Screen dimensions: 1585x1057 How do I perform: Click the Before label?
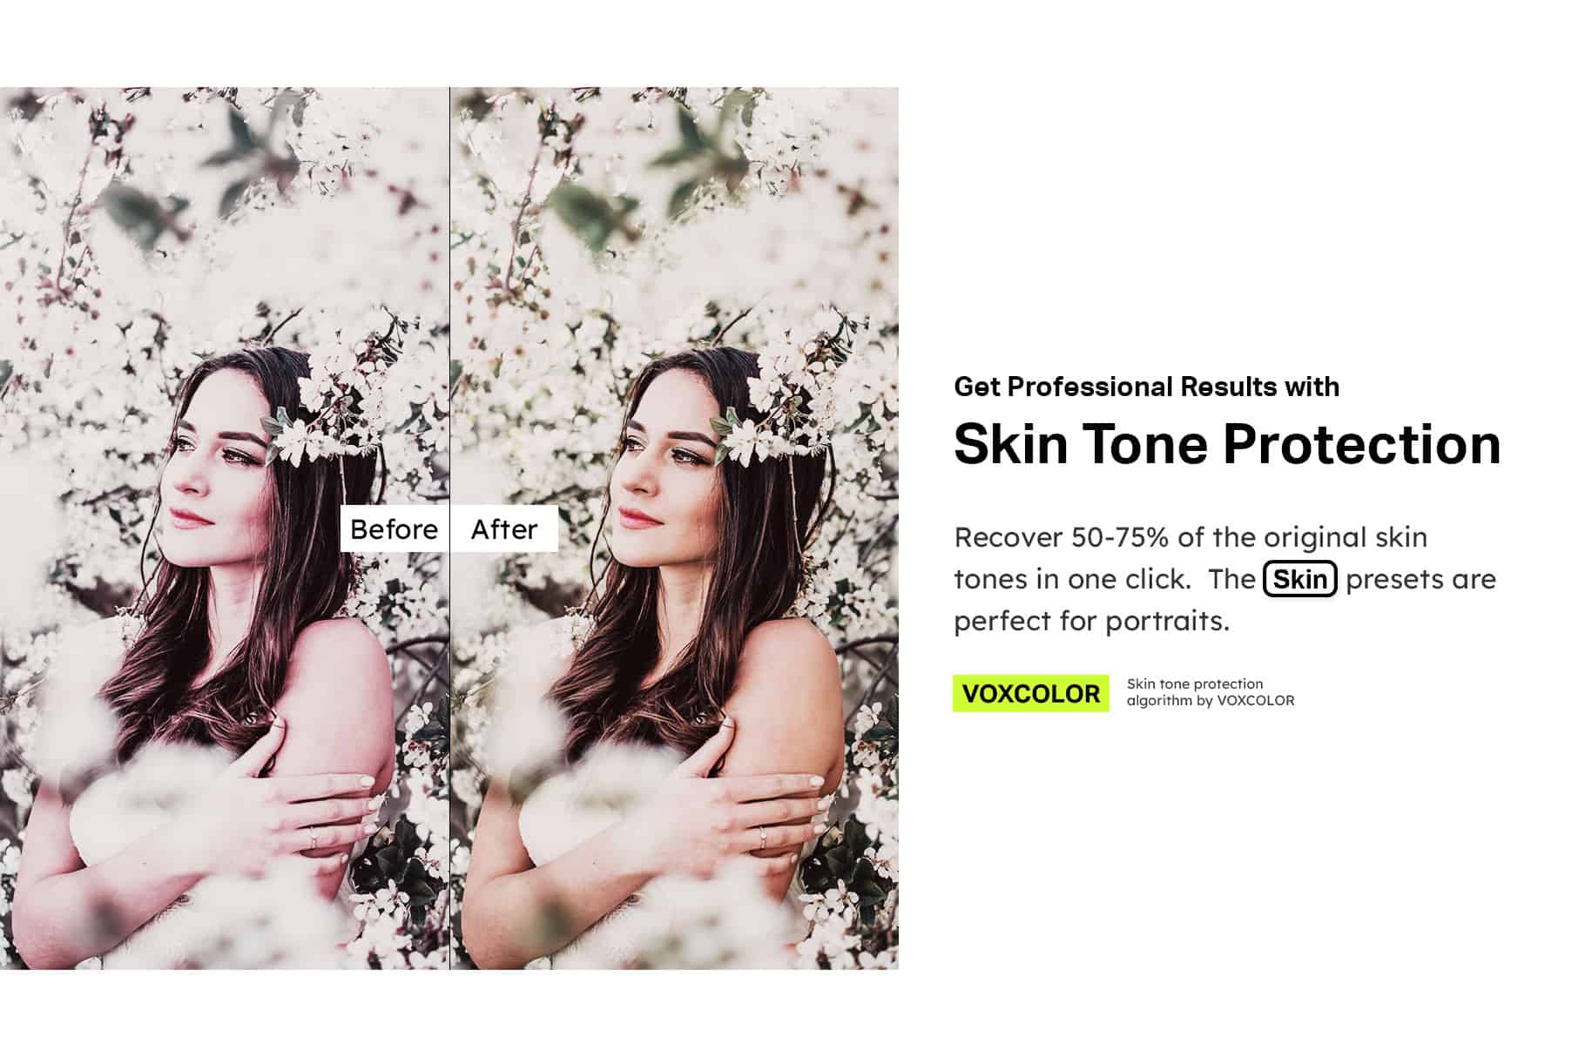click(395, 528)
